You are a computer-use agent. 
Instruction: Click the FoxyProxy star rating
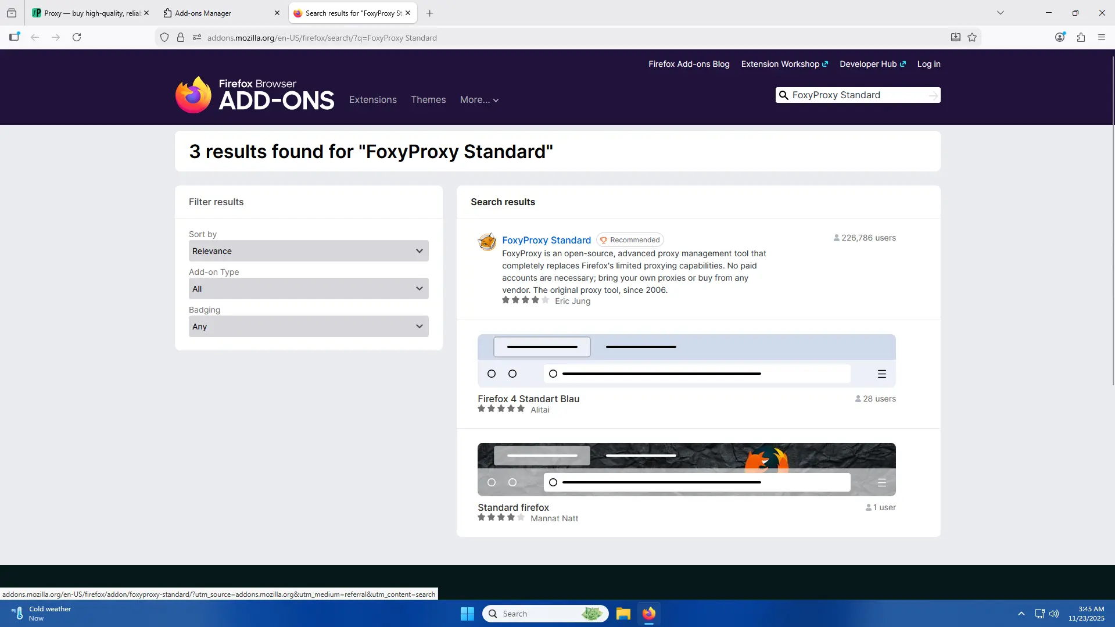click(525, 300)
